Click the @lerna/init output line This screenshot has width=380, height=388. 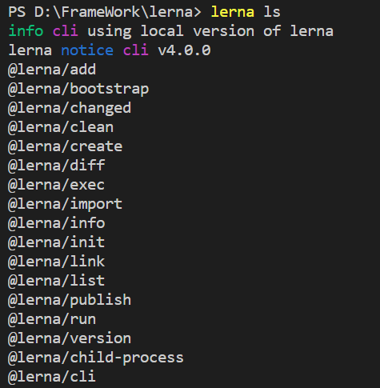pyautogui.click(x=57, y=242)
